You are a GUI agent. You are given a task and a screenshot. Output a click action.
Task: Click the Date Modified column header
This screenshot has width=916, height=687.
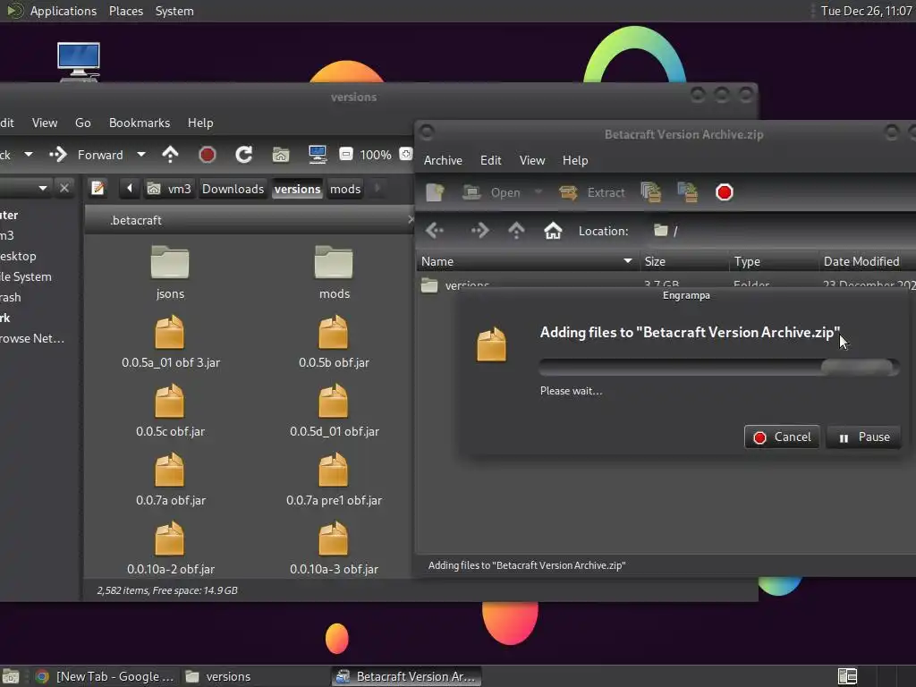[867, 261]
